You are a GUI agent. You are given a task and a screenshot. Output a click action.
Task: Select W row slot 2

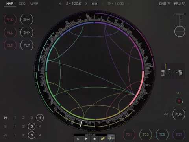(24, 135)
